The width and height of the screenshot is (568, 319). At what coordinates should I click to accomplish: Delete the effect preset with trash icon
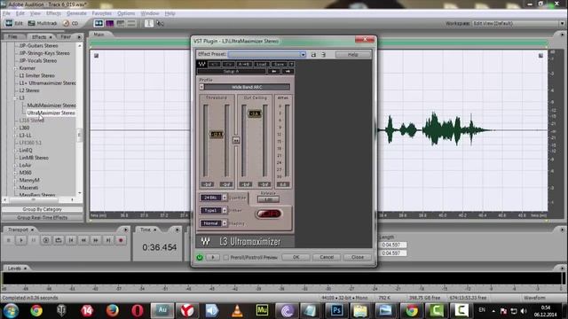click(323, 54)
